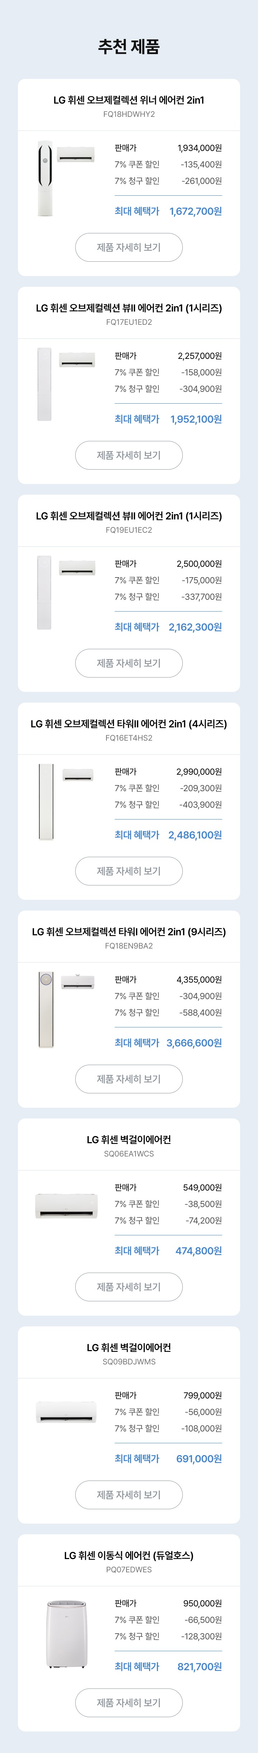Click the 타워II 4시리즈 product image

(66, 802)
